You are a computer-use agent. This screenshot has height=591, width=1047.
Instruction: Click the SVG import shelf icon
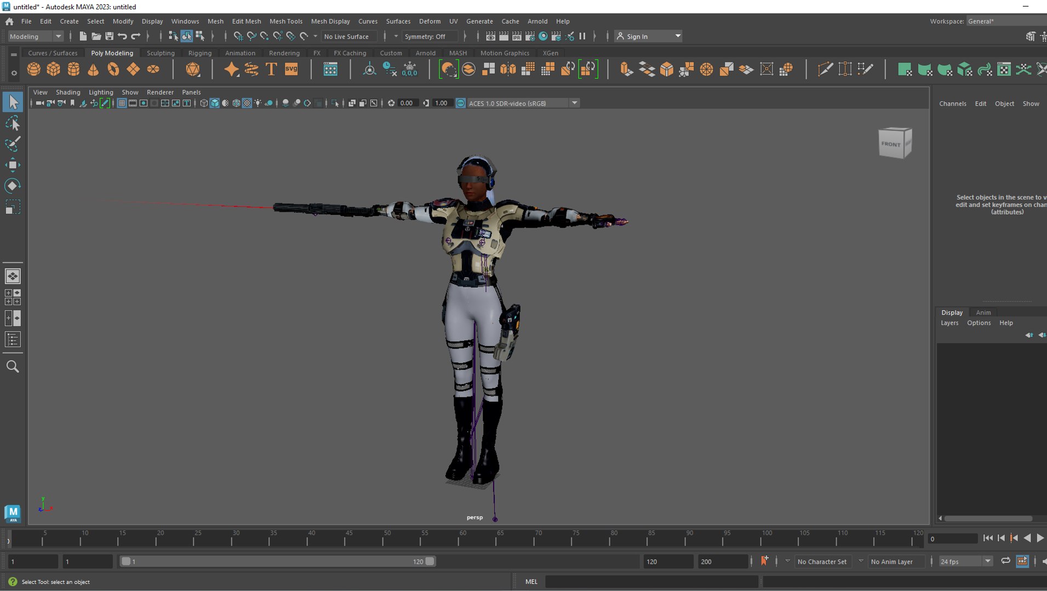(291, 69)
